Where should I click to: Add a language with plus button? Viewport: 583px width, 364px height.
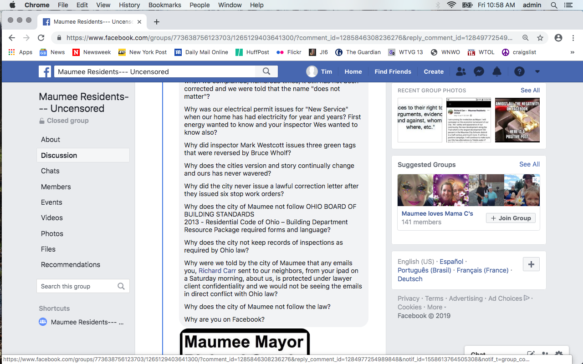531,264
